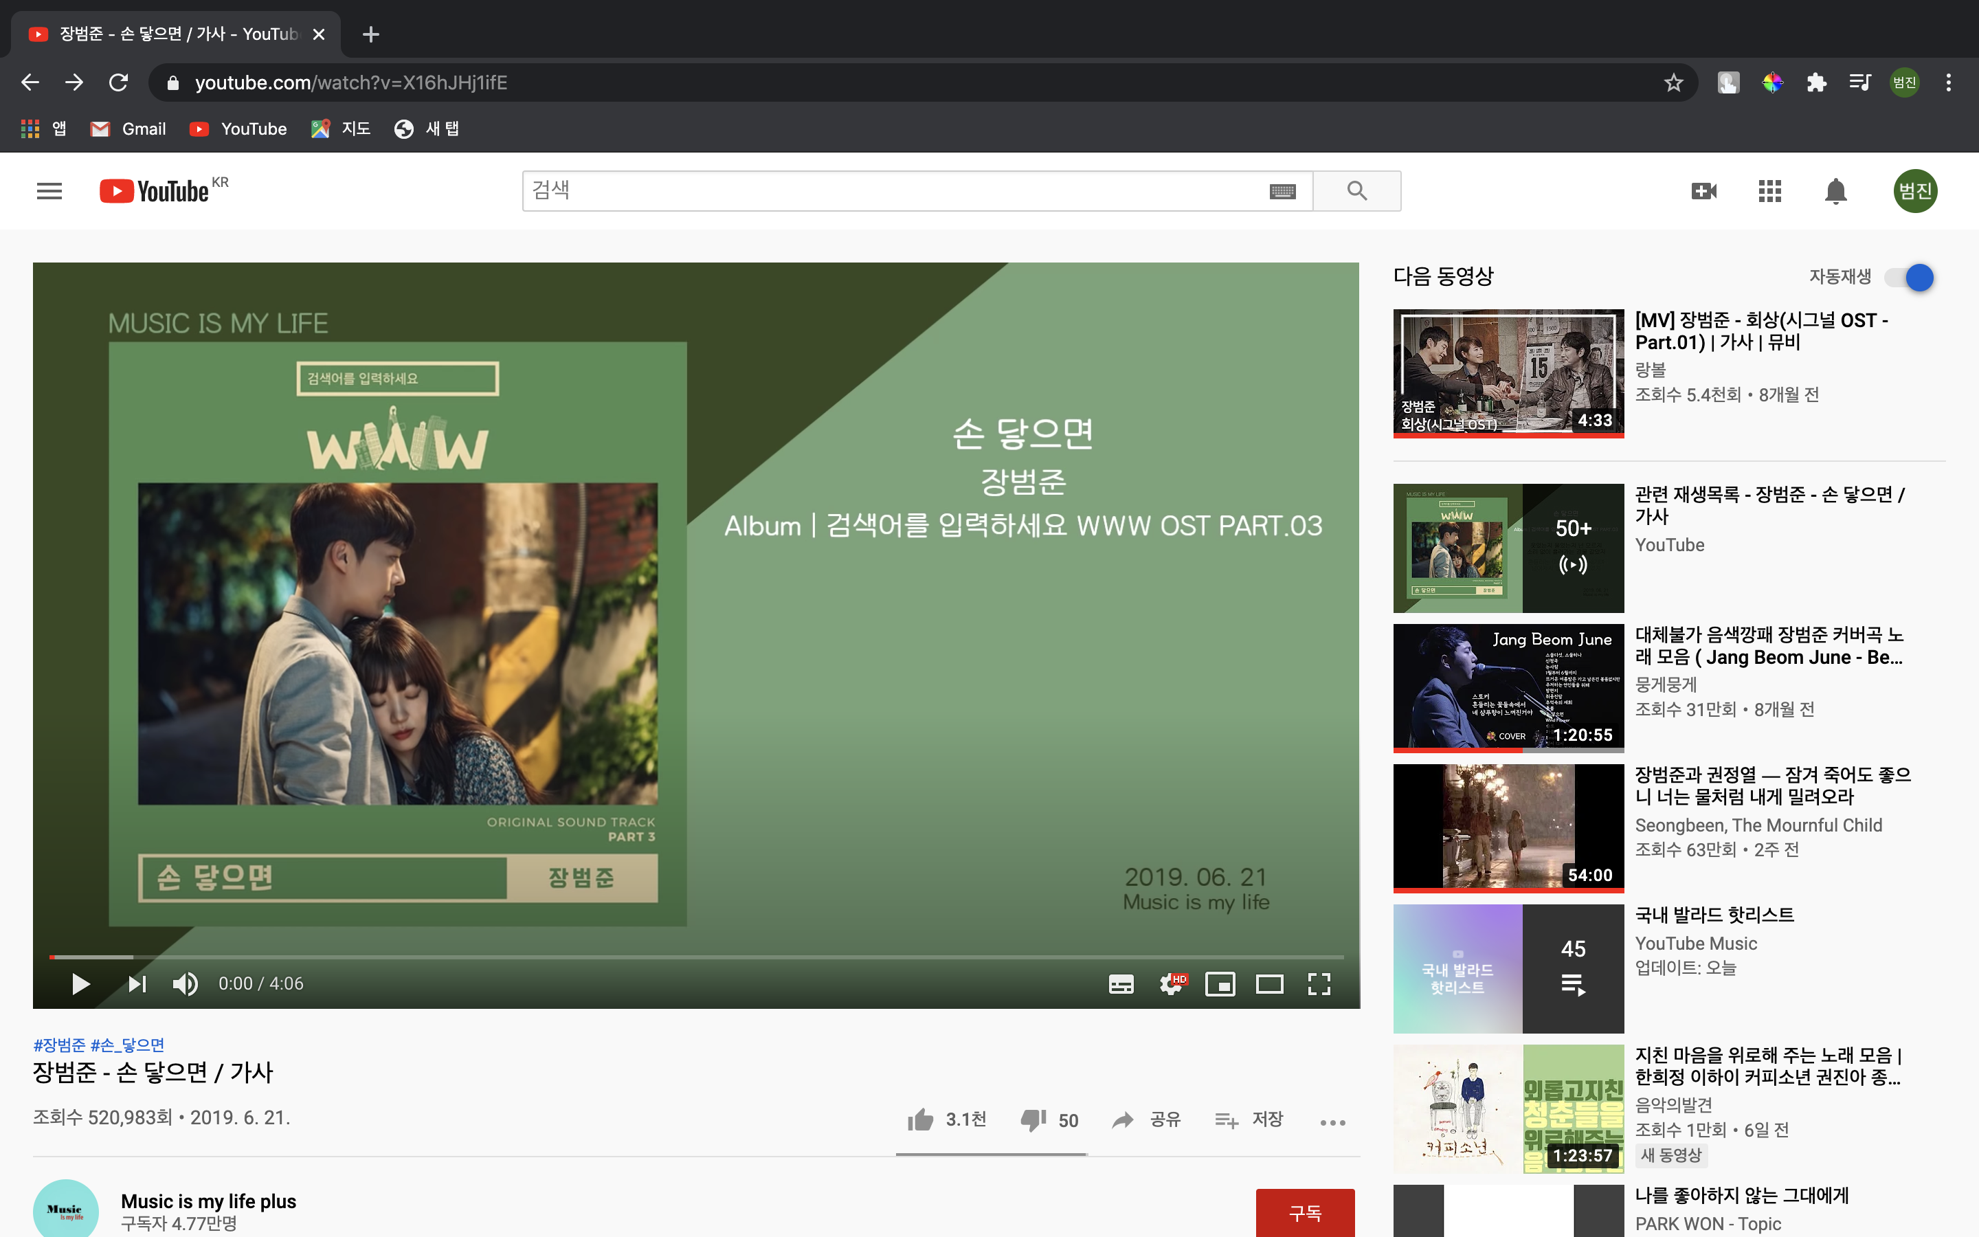Image resolution: width=1979 pixels, height=1237 pixels.
Task: Toggle subtitles/captions in the player
Action: [1120, 983]
